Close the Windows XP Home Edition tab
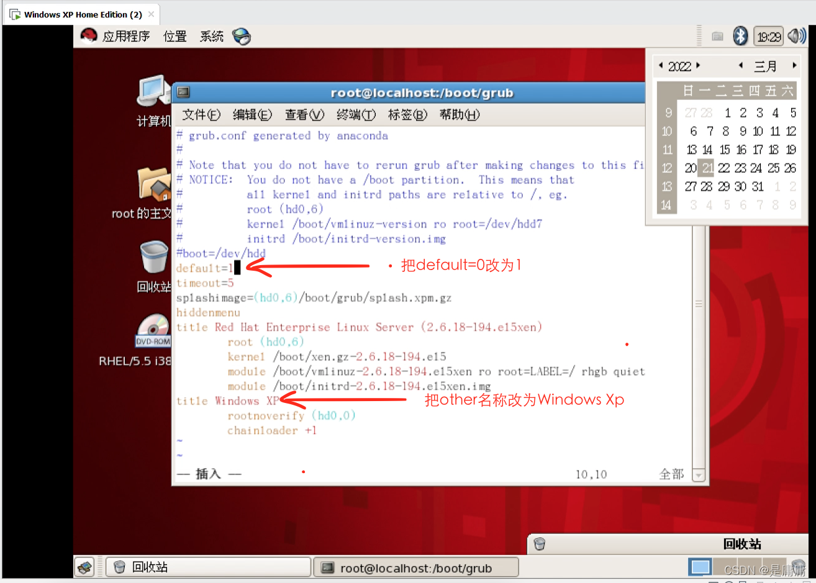 tap(151, 14)
